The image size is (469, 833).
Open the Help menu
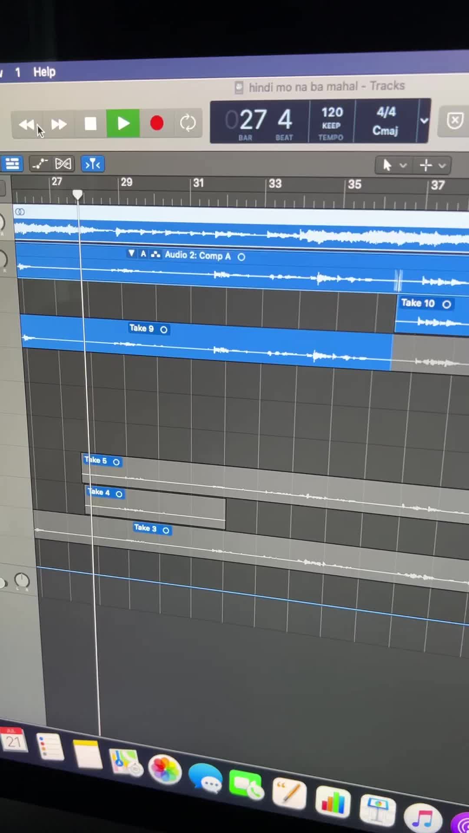click(44, 72)
